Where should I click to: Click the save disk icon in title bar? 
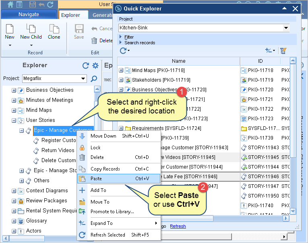tap(33, 4)
